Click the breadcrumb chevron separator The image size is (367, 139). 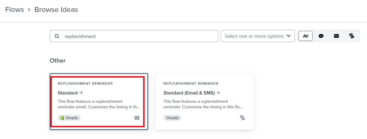click(29, 10)
